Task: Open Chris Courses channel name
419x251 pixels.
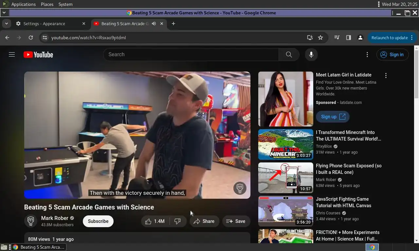Action: 328,213
